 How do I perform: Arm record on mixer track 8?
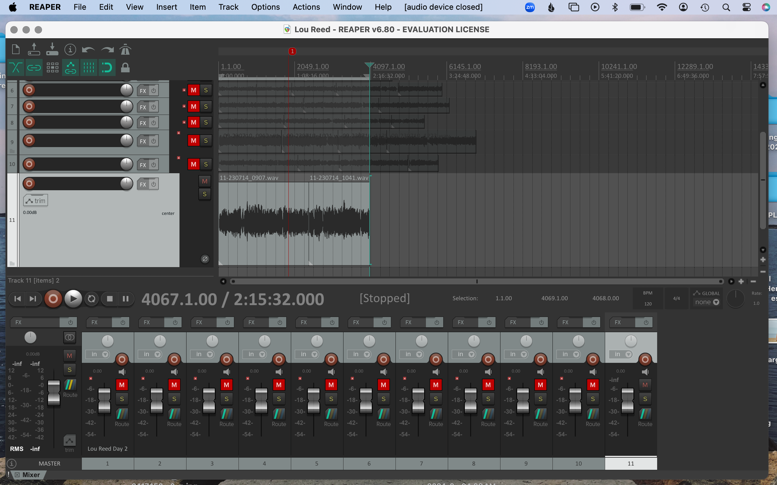point(488,359)
